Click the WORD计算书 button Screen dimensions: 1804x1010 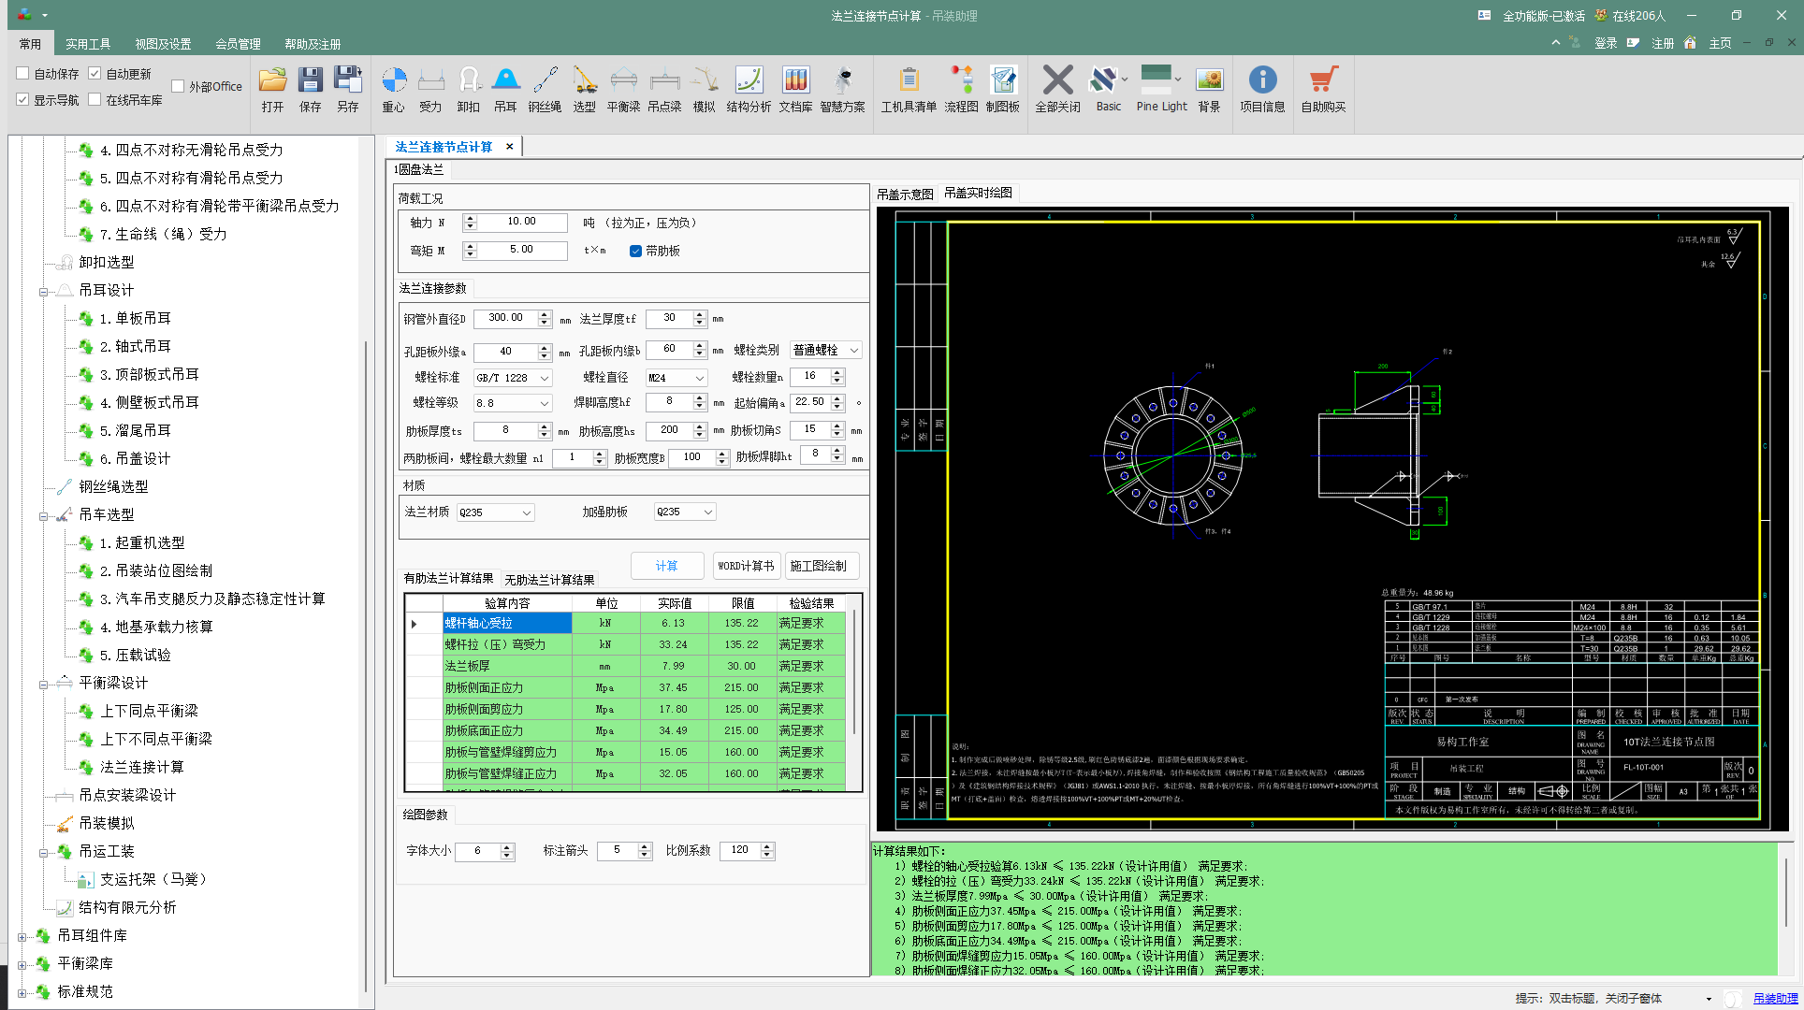[x=746, y=566]
